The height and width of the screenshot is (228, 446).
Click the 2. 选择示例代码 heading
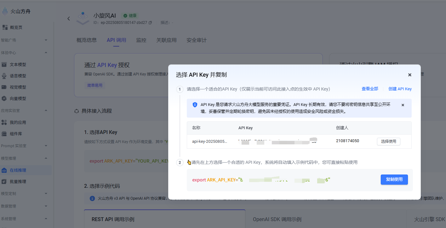pos(102,186)
